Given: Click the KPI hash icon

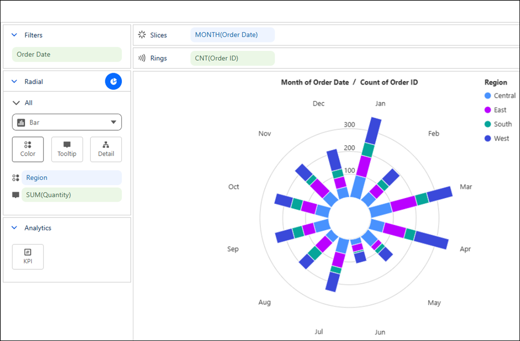Looking at the screenshot, I should click(28, 252).
